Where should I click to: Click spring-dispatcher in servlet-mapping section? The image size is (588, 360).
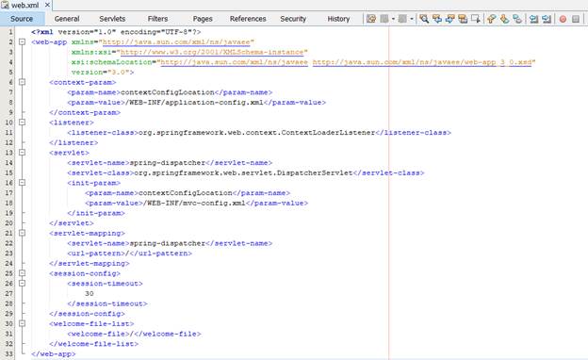167,243
